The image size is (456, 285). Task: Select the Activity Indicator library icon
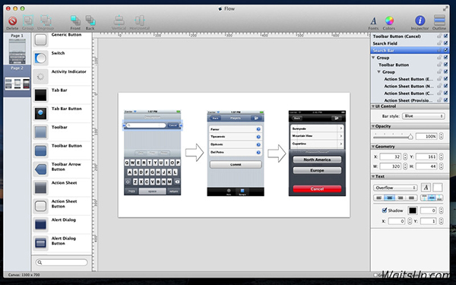(x=40, y=77)
